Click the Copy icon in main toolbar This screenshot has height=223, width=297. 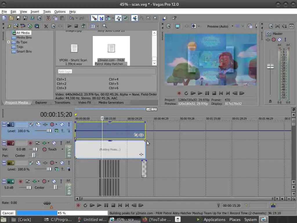[x=55, y=18]
